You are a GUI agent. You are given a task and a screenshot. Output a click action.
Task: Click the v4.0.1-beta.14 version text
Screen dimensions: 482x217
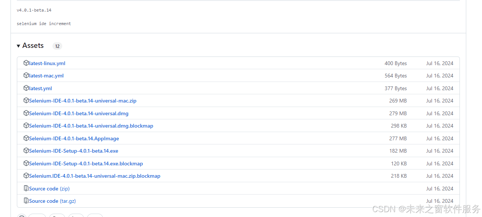click(34, 10)
